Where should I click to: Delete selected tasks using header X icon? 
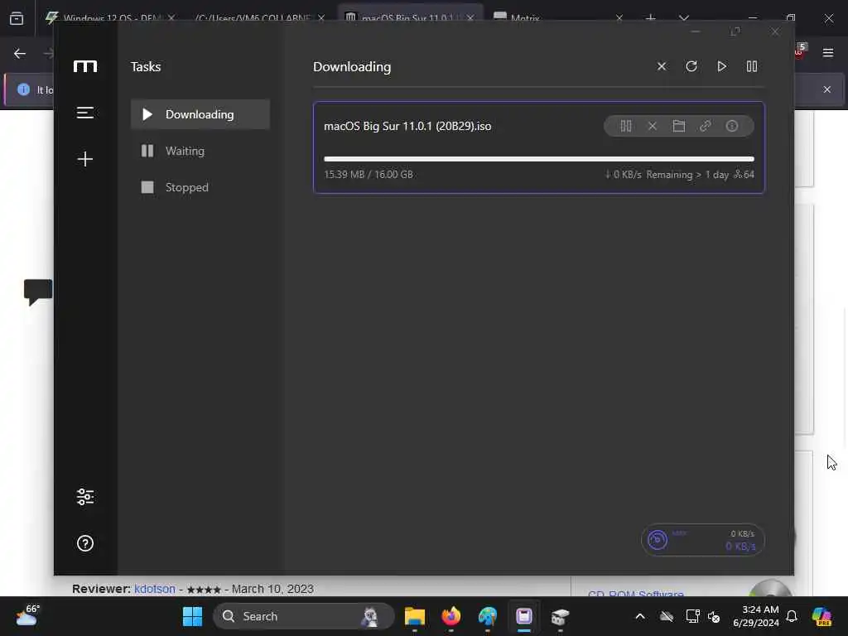point(662,66)
